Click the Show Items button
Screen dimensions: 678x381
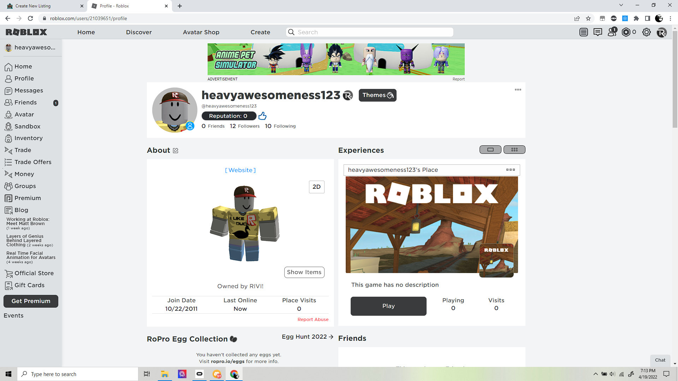[x=304, y=272]
